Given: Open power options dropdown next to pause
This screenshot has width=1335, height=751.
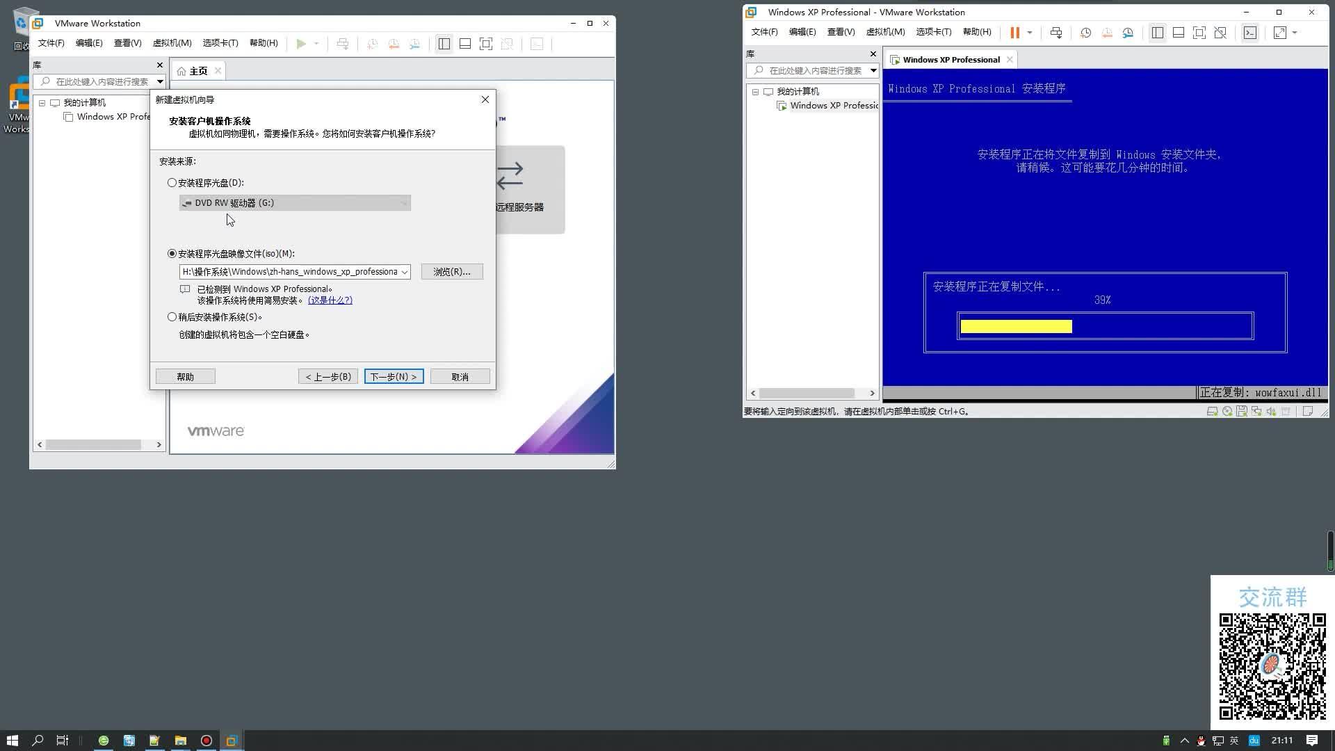Looking at the screenshot, I should pyautogui.click(x=1030, y=33).
